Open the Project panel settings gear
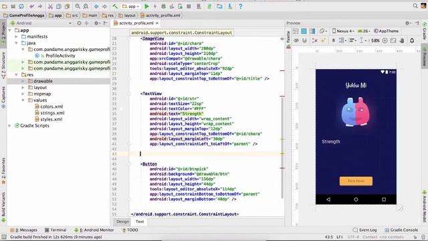Image resolution: width=428 pixels, height=241 pixels. pos(97,23)
